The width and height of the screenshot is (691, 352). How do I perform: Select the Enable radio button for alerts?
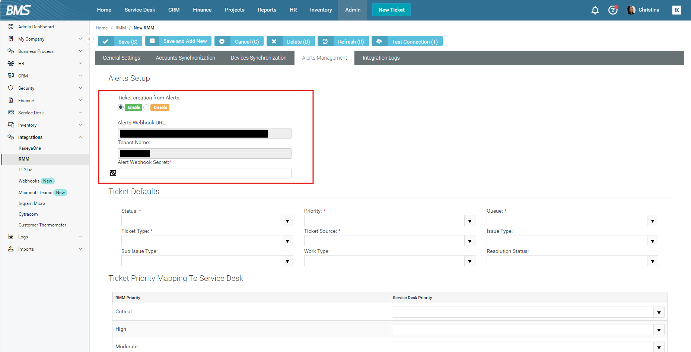pyautogui.click(x=121, y=107)
